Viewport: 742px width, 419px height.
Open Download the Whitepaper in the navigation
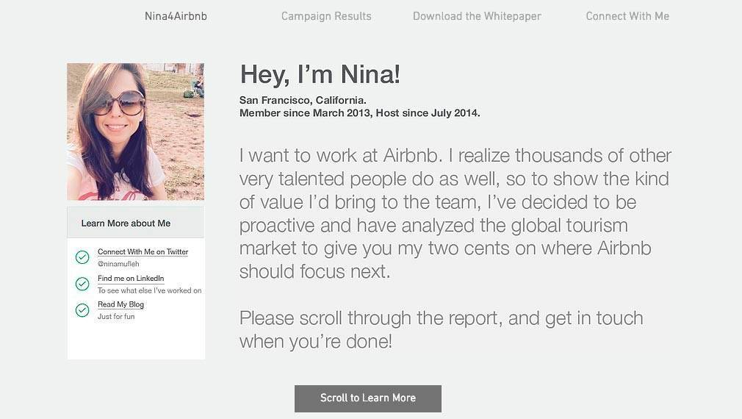click(477, 16)
